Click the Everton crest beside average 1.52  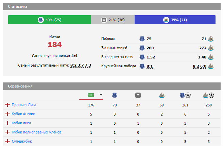tap(142, 57)
